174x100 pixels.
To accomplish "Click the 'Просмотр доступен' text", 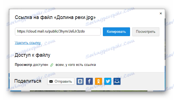I will point(31,65).
